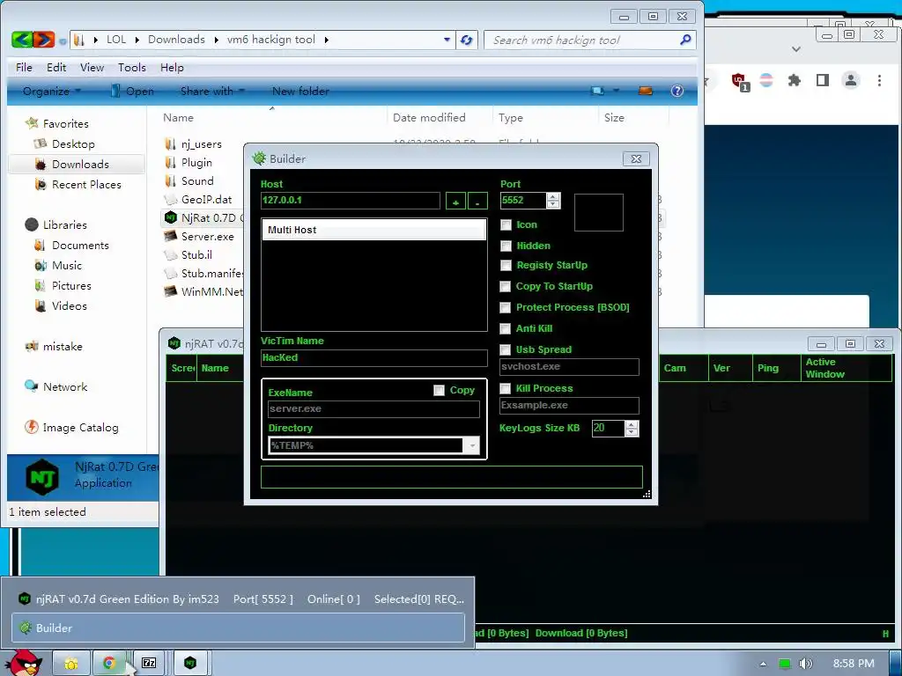Enable Protect Process [BSOD] checkbox
This screenshot has width=902, height=676.
pyautogui.click(x=505, y=307)
